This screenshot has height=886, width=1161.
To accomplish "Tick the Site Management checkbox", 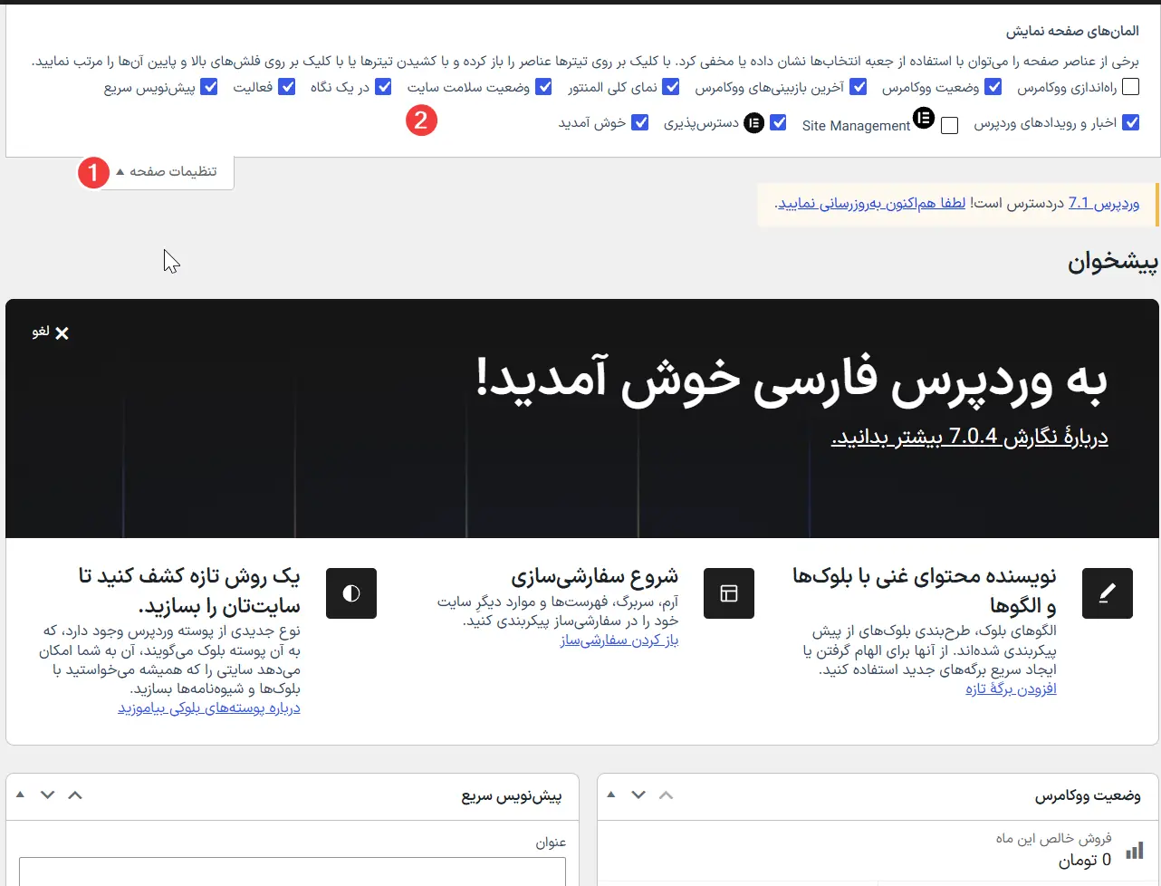I will click(x=949, y=126).
